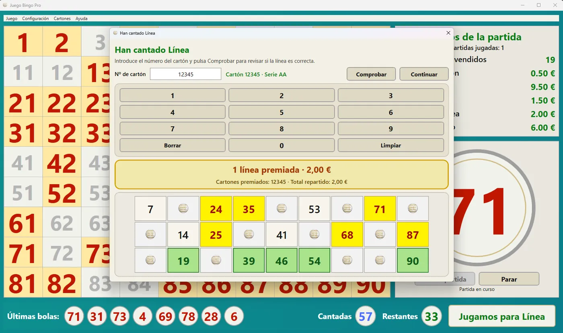Tap keypad digit 4
The width and height of the screenshot is (563, 333).
[173, 112]
